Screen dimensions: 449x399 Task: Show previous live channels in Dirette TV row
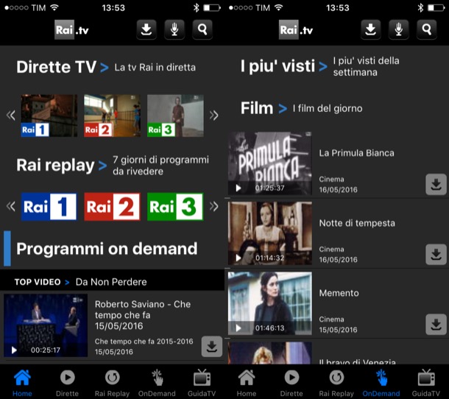11,116
